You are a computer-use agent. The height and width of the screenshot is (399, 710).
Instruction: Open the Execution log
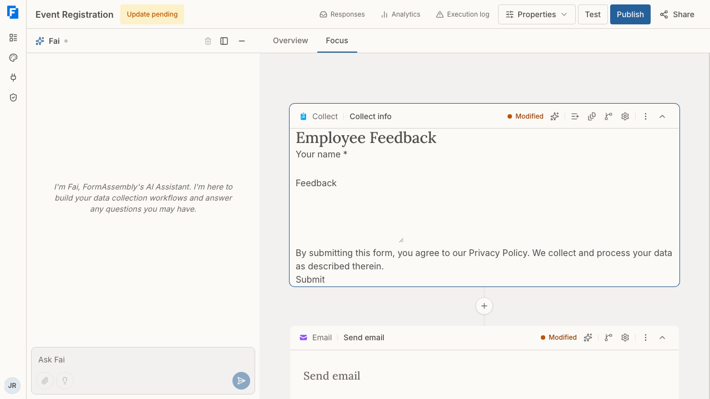[463, 14]
